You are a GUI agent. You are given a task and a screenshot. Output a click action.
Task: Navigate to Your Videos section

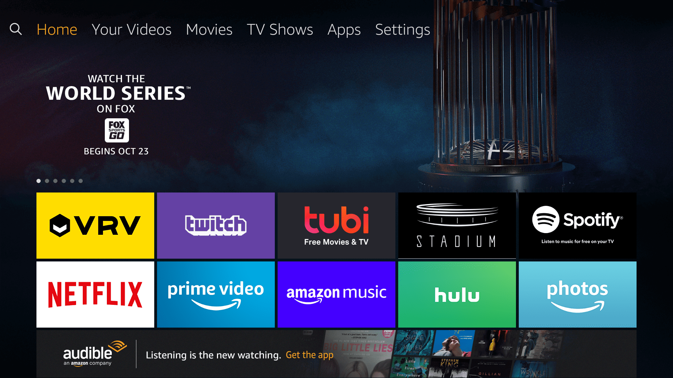[132, 29]
